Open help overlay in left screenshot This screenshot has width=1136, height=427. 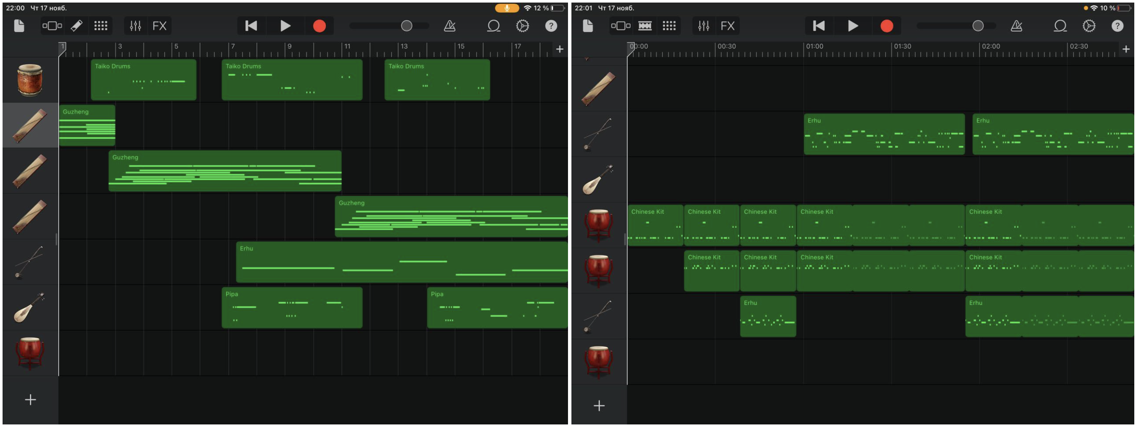point(551,26)
